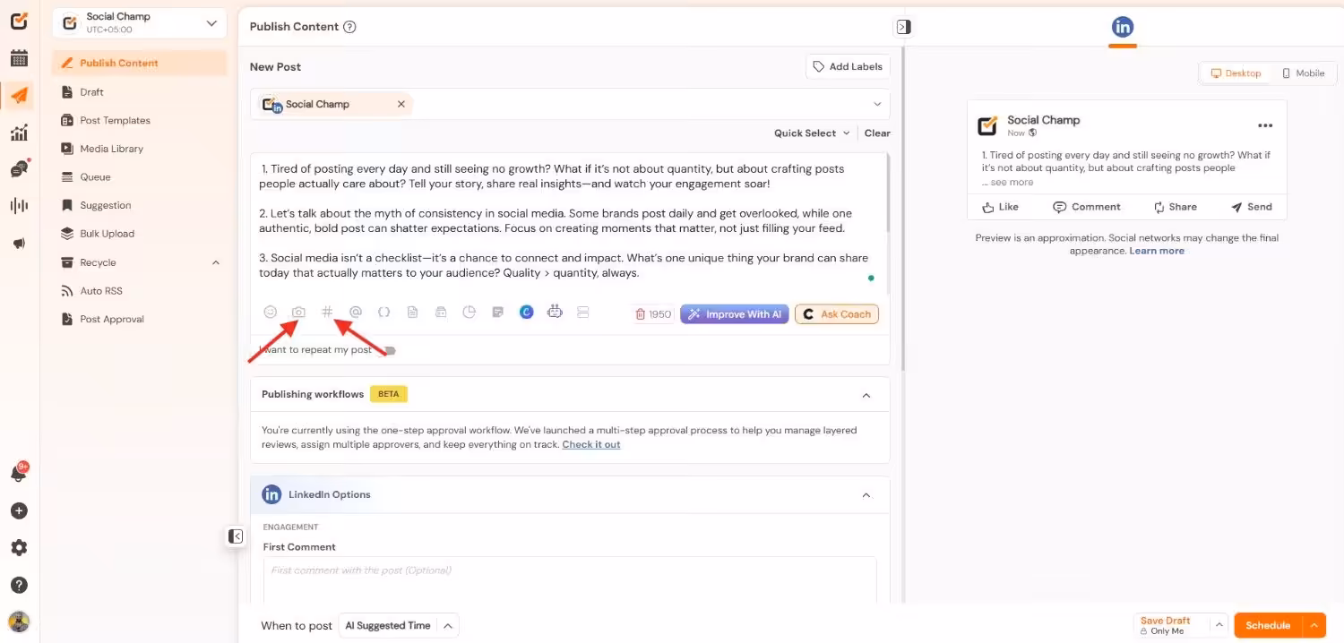Click the sticky note icon in composer

pyautogui.click(x=497, y=312)
